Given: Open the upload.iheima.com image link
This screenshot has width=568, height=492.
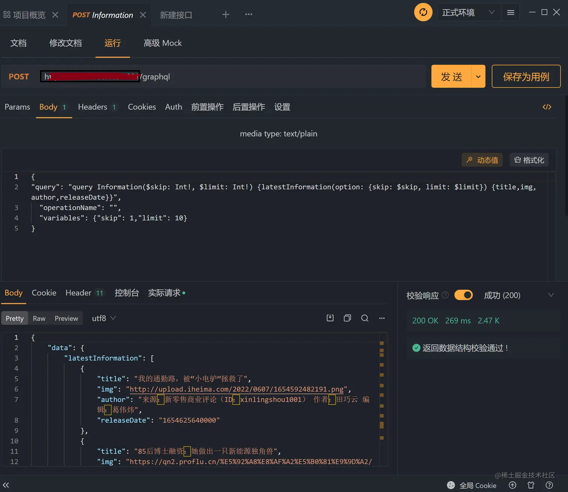Looking at the screenshot, I should point(237,389).
